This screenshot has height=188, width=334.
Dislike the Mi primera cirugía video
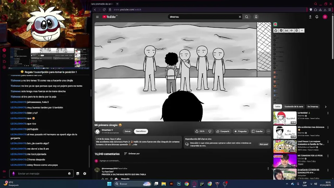[x=210, y=131]
